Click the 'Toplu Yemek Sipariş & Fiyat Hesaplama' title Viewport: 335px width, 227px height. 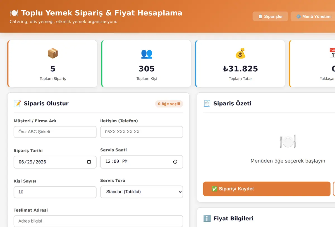[102, 13]
